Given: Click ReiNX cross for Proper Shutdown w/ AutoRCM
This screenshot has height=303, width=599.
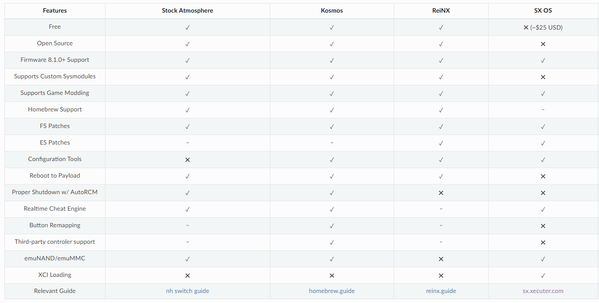Looking at the screenshot, I should click(441, 193).
